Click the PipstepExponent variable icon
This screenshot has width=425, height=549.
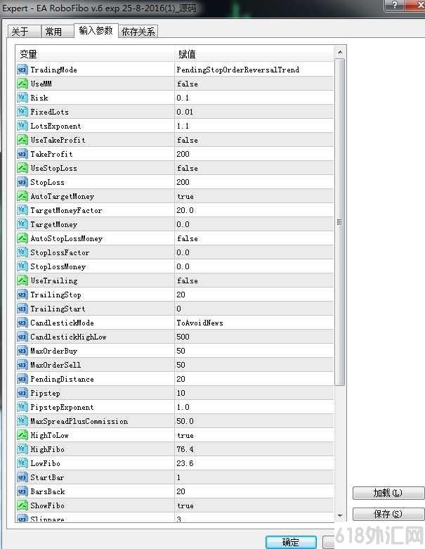click(22, 407)
